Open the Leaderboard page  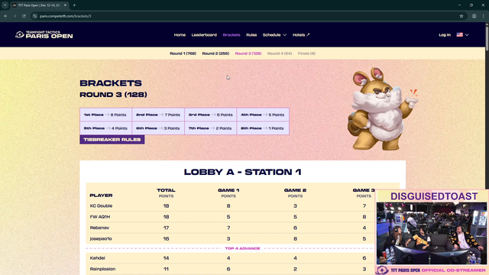(x=204, y=35)
